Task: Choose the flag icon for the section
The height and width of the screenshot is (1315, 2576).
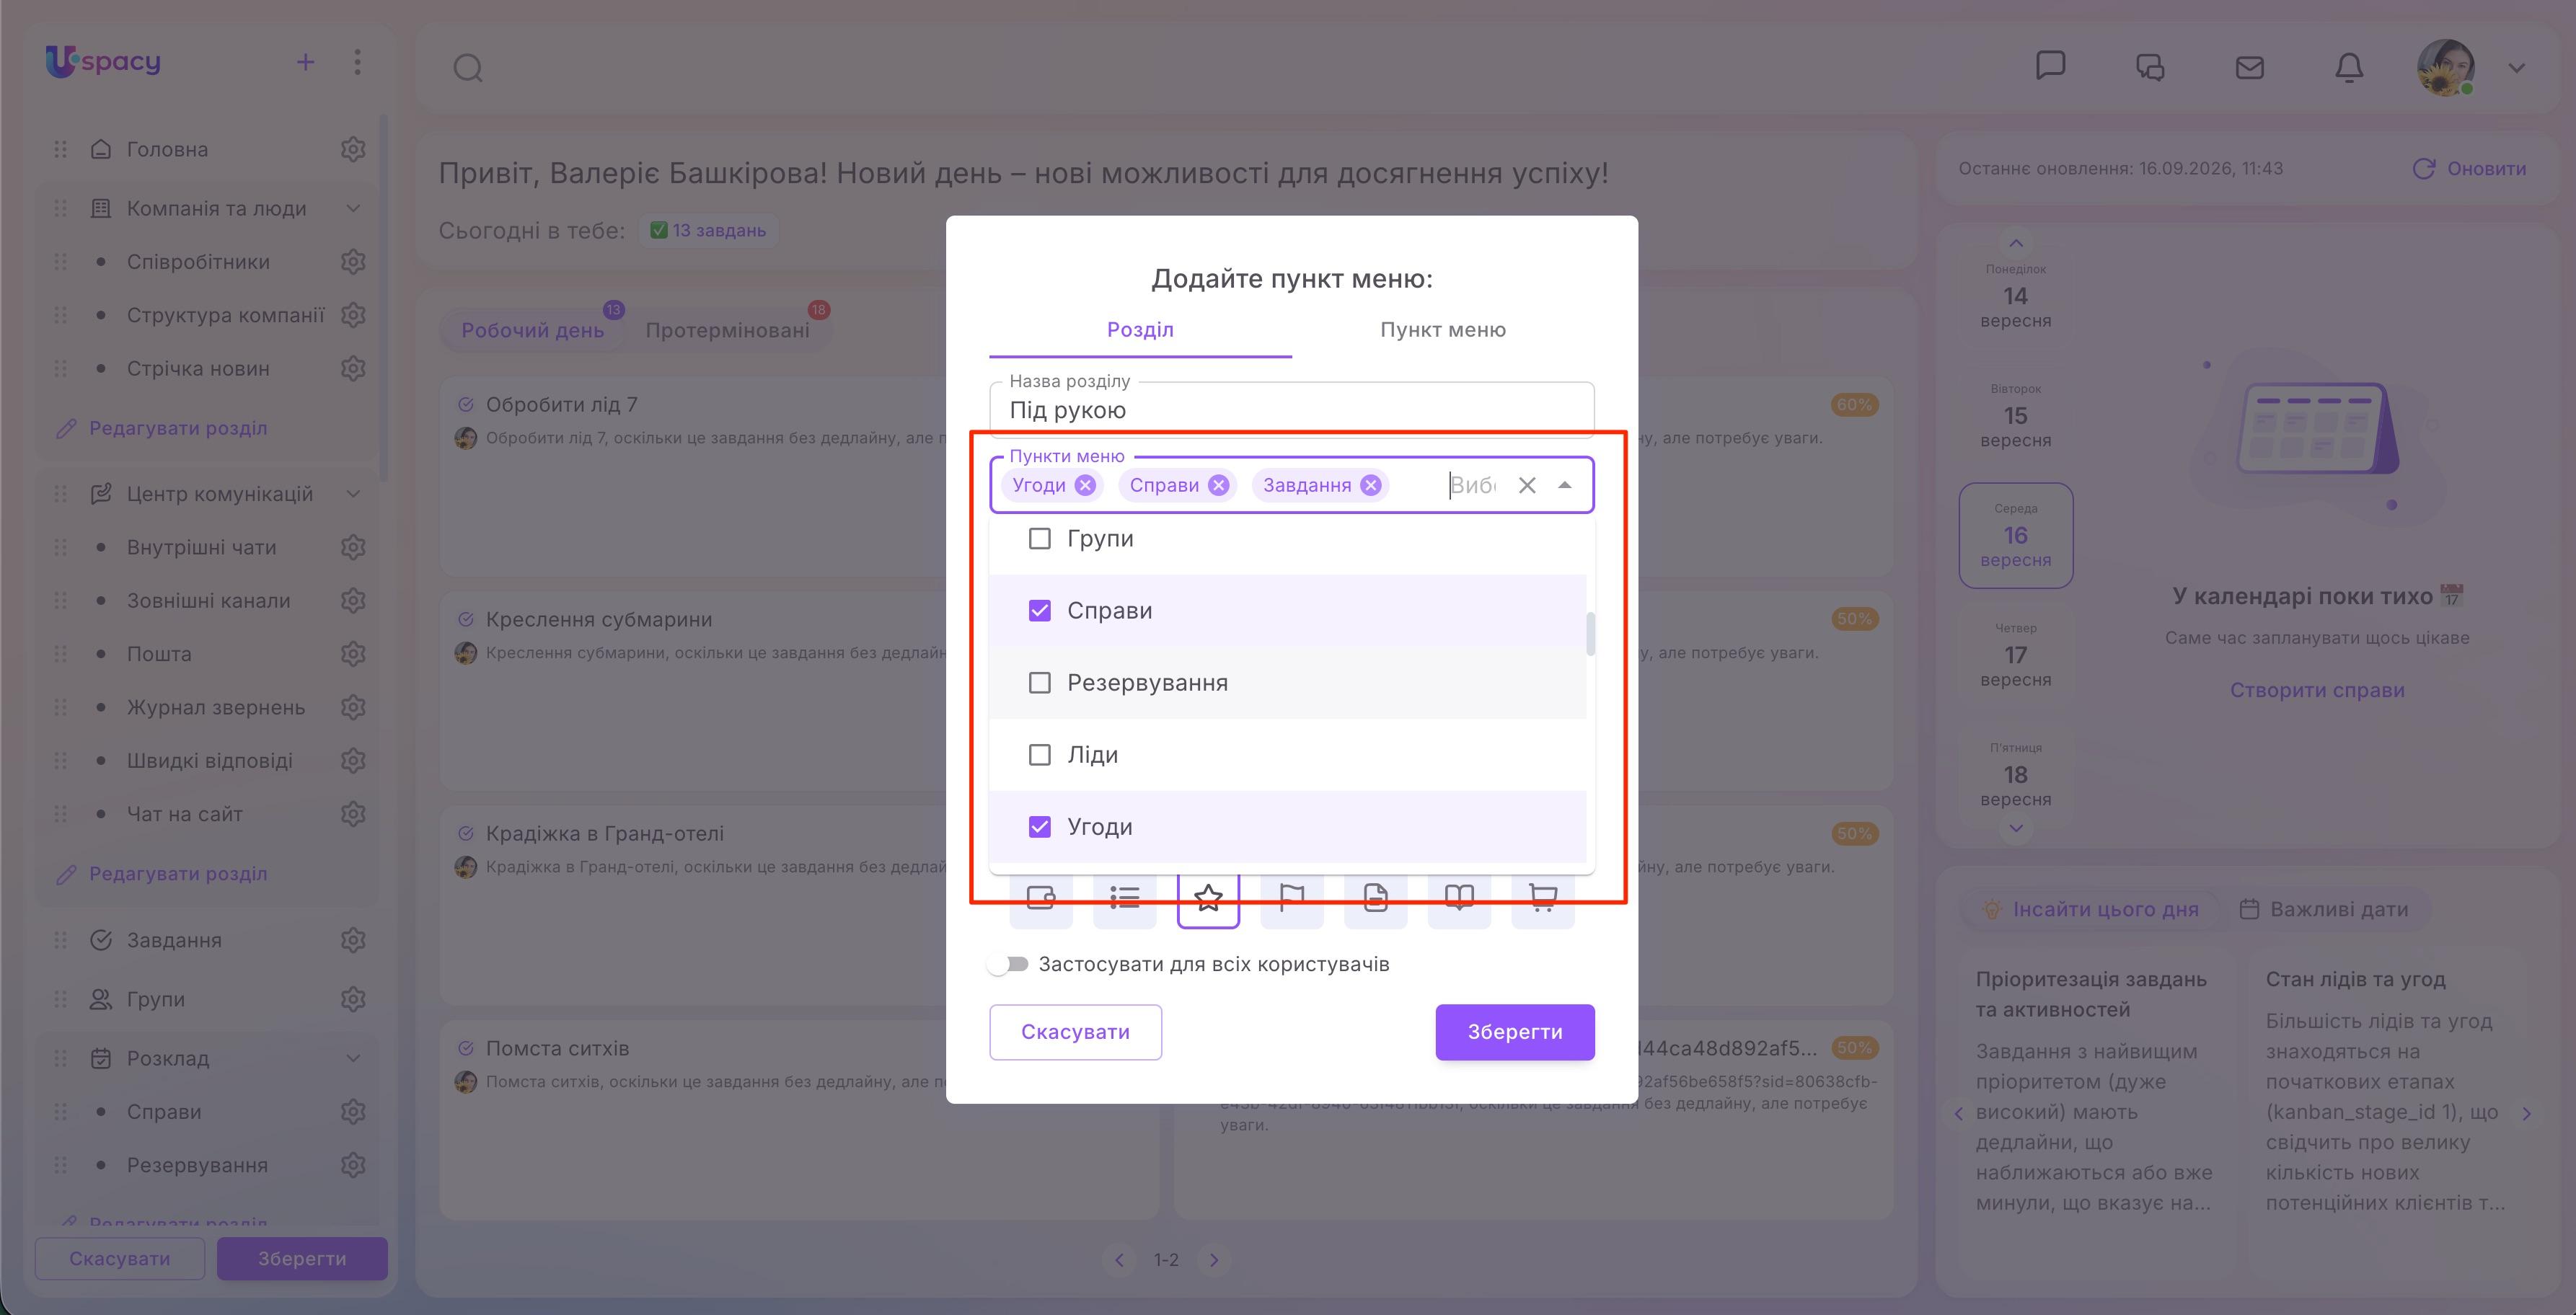Action: pyautogui.click(x=1292, y=897)
